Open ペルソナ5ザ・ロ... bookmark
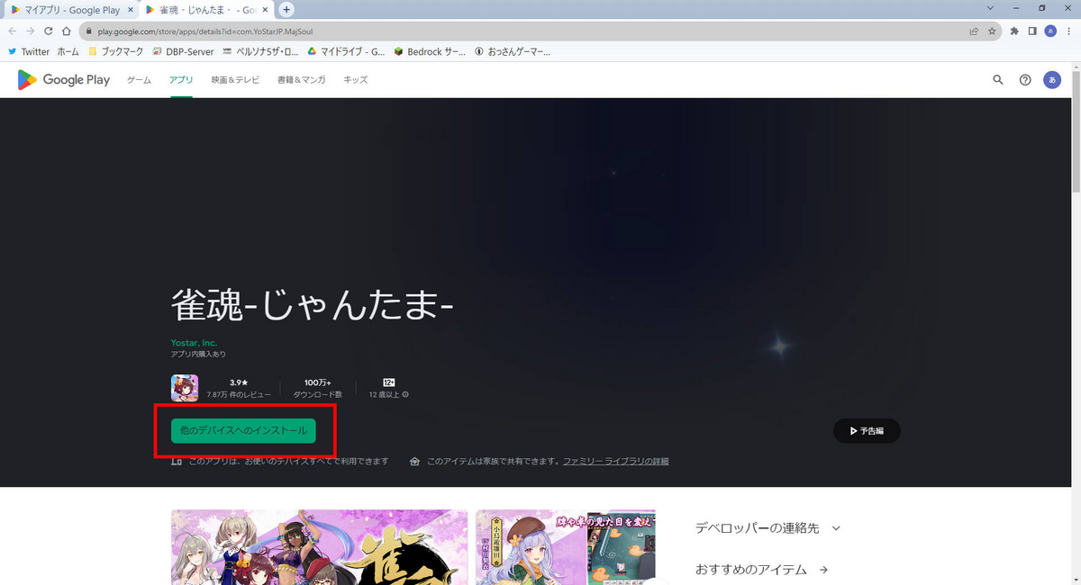The image size is (1081, 585). (x=260, y=52)
